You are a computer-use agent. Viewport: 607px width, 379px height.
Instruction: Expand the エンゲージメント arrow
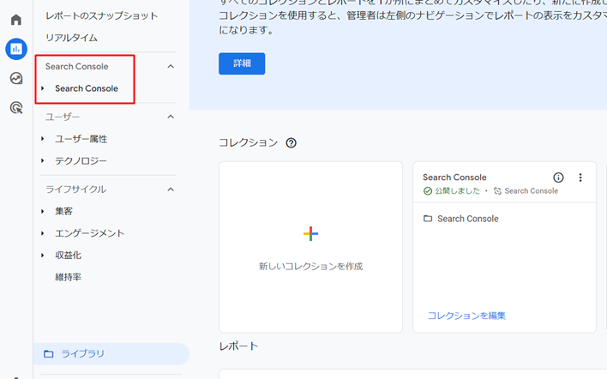pyautogui.click(x=43, y=233)
